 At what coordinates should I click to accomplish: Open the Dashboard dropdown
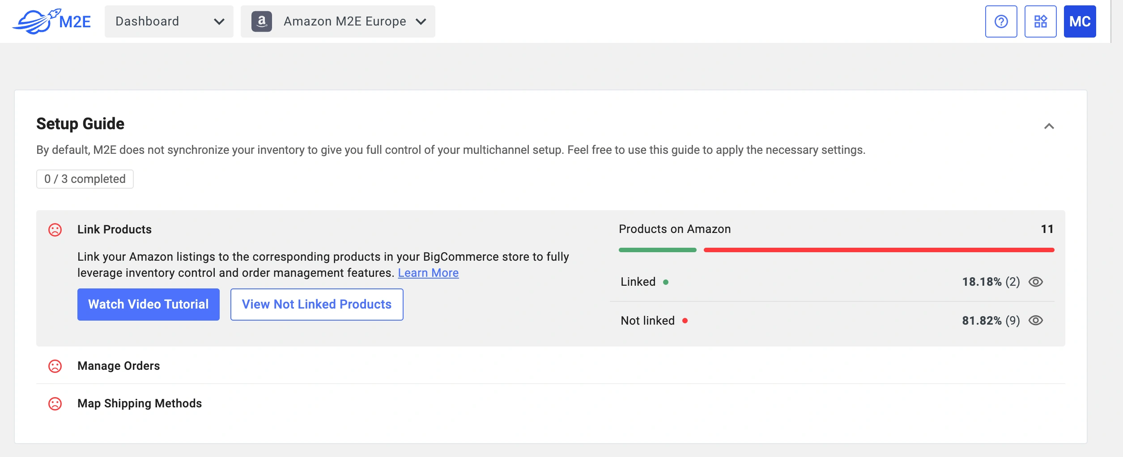click(x=169, y=21)
